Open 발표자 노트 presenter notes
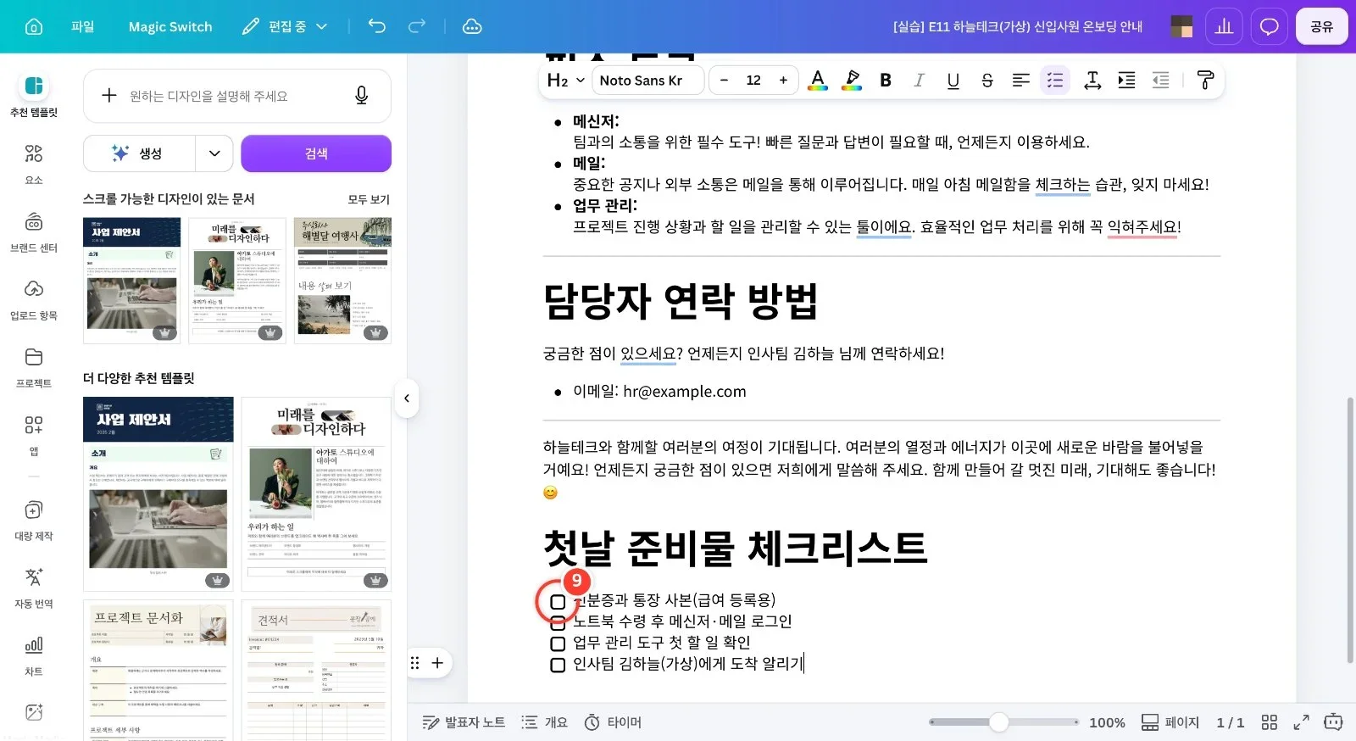This screenshot has width=1356, height=741. [464, 722]
